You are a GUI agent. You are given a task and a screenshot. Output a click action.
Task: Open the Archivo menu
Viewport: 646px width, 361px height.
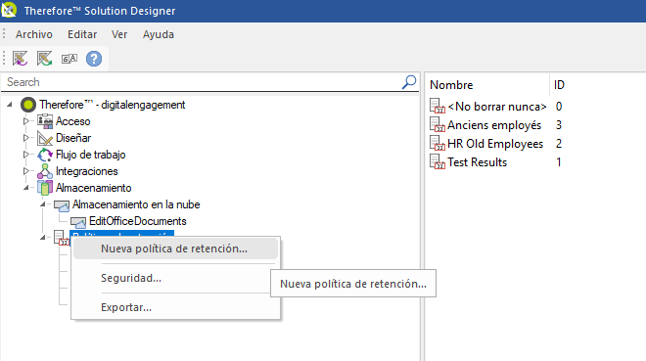click(x=34, y=34)
